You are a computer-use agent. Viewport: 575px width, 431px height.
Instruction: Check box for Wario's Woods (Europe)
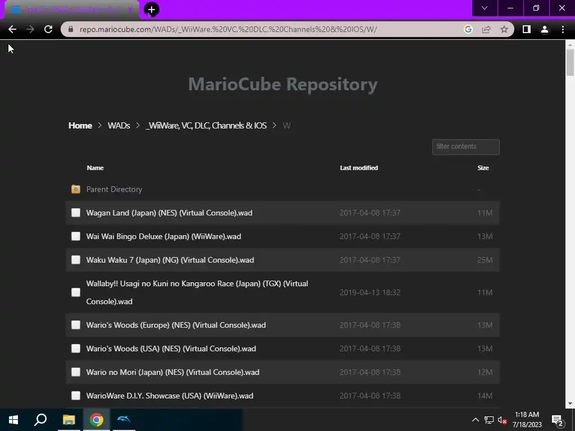pos(76,325)
